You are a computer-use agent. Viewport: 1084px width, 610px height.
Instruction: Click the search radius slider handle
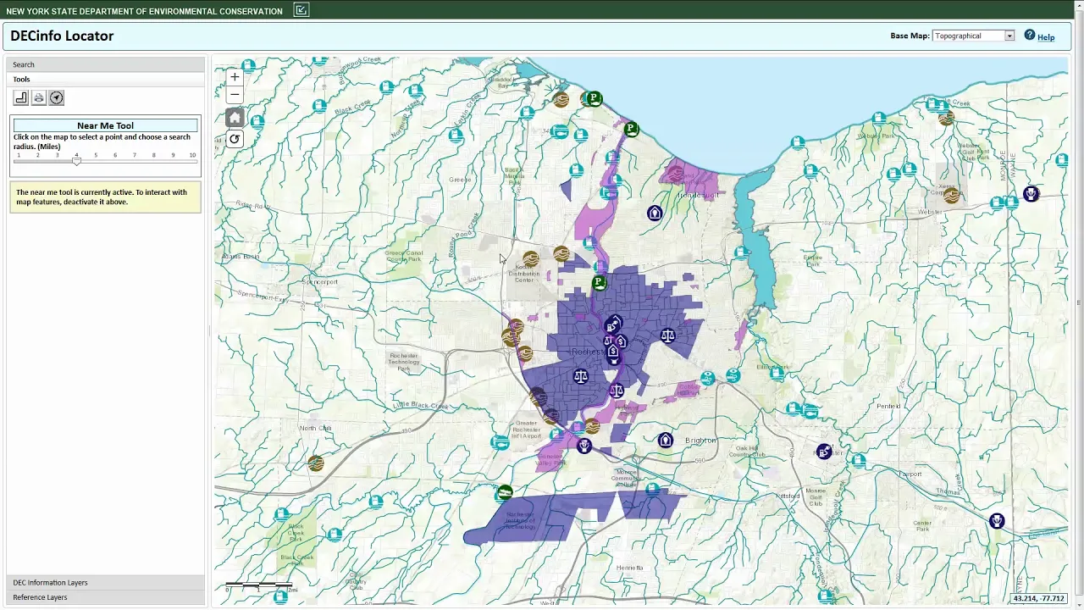(x=76, y=161)
